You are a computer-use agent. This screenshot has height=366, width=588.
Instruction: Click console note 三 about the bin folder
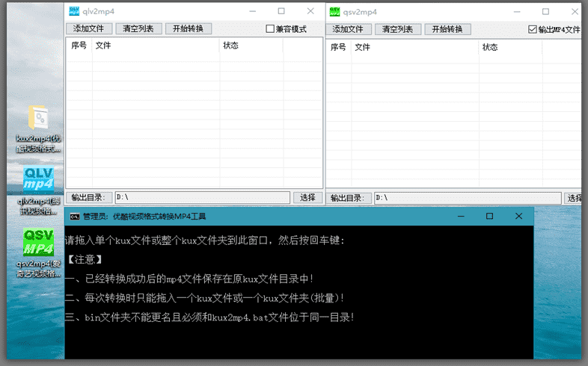click(209, 317)
